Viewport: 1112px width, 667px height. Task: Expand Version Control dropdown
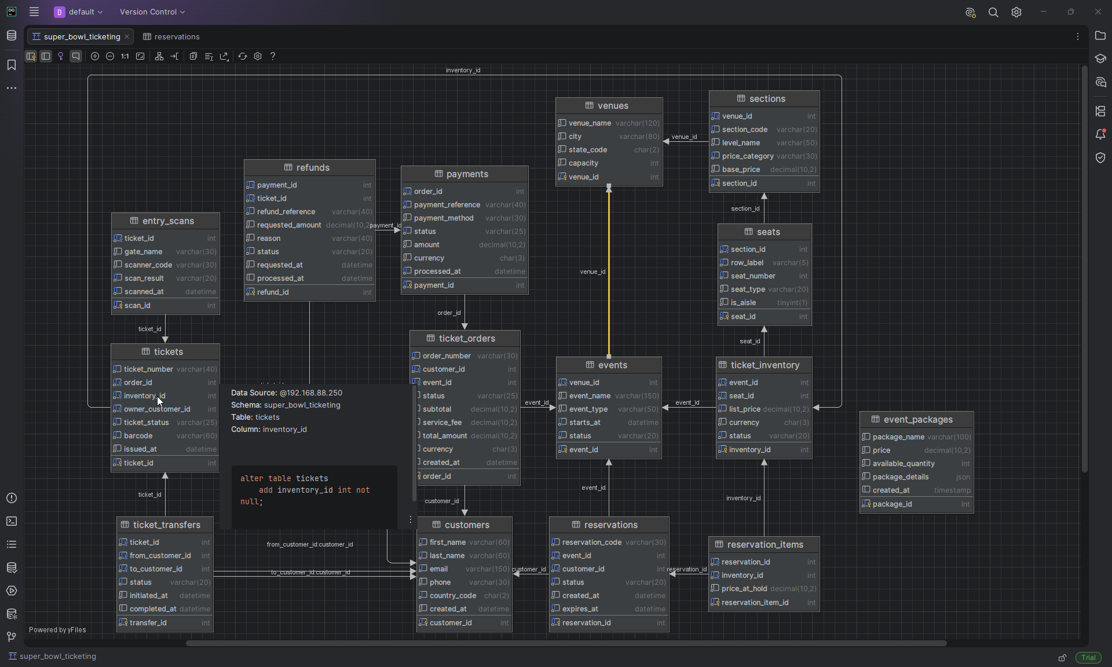(152, 12)
